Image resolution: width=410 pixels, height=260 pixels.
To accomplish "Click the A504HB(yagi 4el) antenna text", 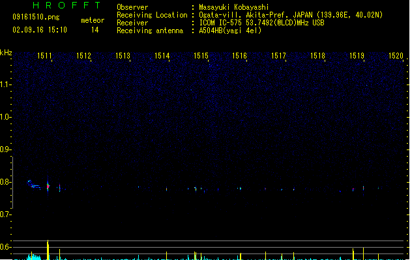I will pyautogui.click(x=230, y=31).
